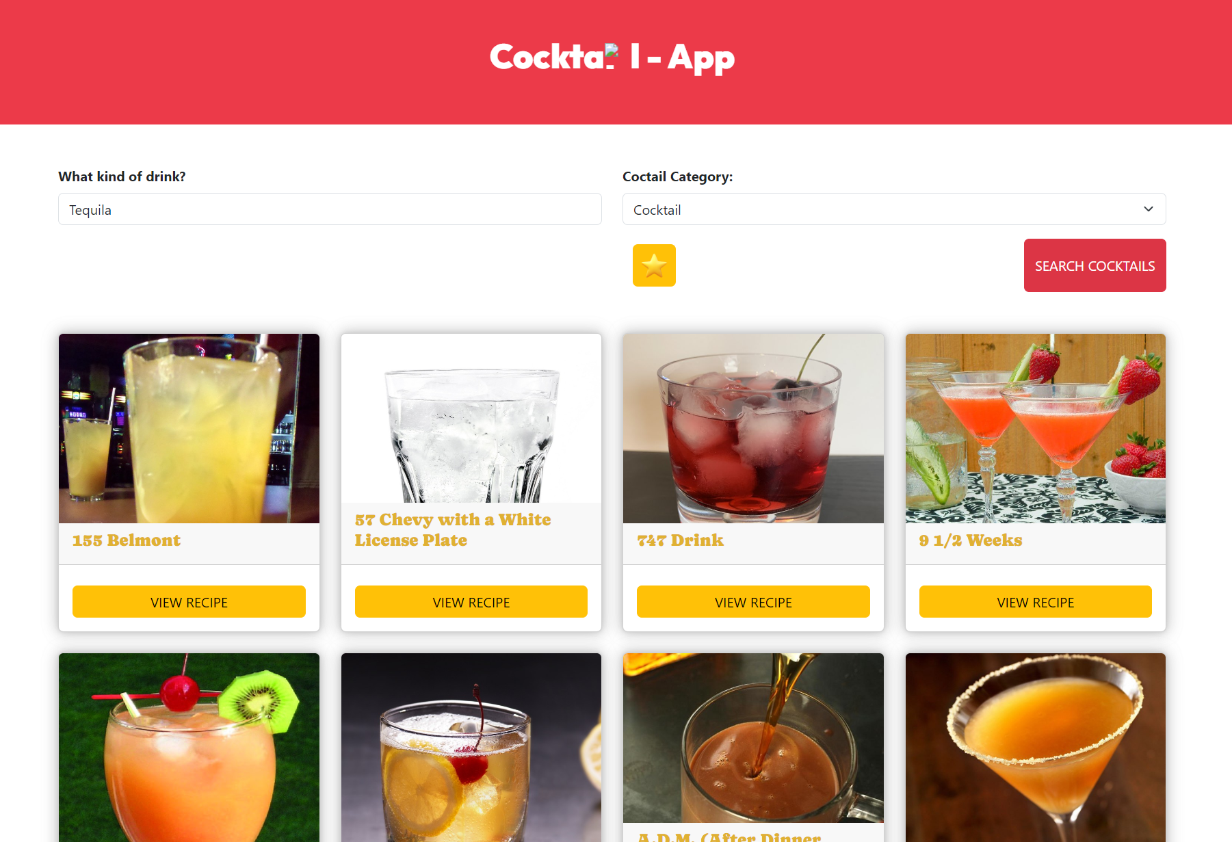Click the 9 1/2 Weeks strawberry martini photo
The width and height of the screenshot is (1232, 842).
[x=1036, y=428]
